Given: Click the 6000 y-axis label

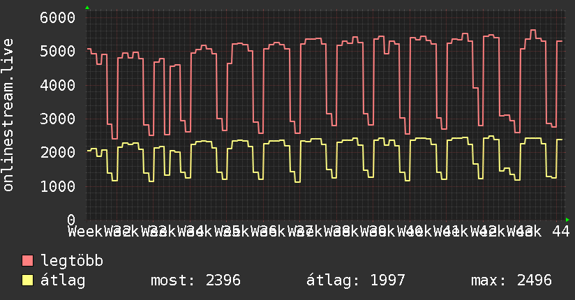Looking at the screenshot, I should click(58, 17).
